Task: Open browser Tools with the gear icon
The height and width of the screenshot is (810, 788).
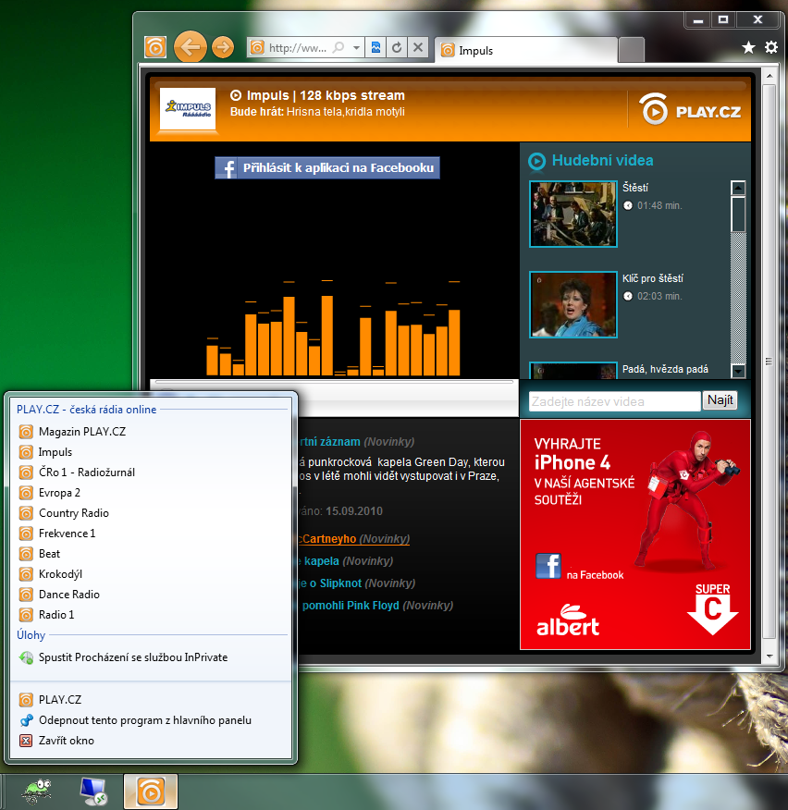Action: (x=771, y=47)
